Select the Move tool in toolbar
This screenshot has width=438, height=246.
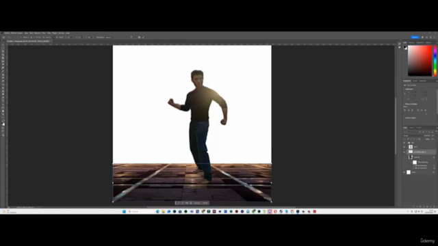(3, 45)
